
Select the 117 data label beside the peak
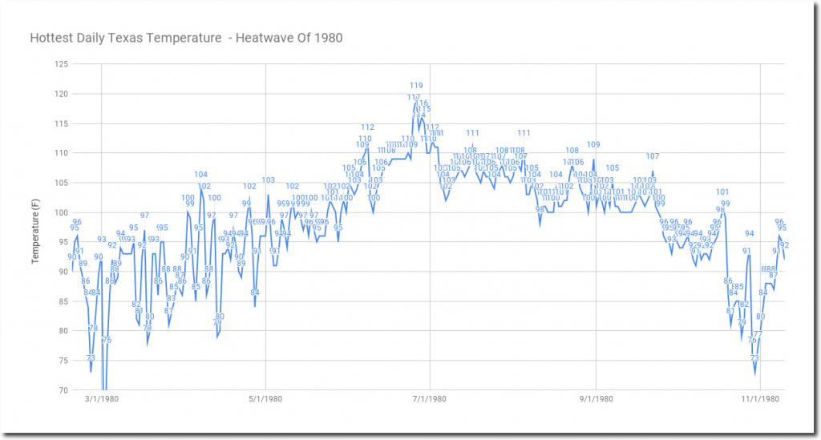[x=413, y=97]
